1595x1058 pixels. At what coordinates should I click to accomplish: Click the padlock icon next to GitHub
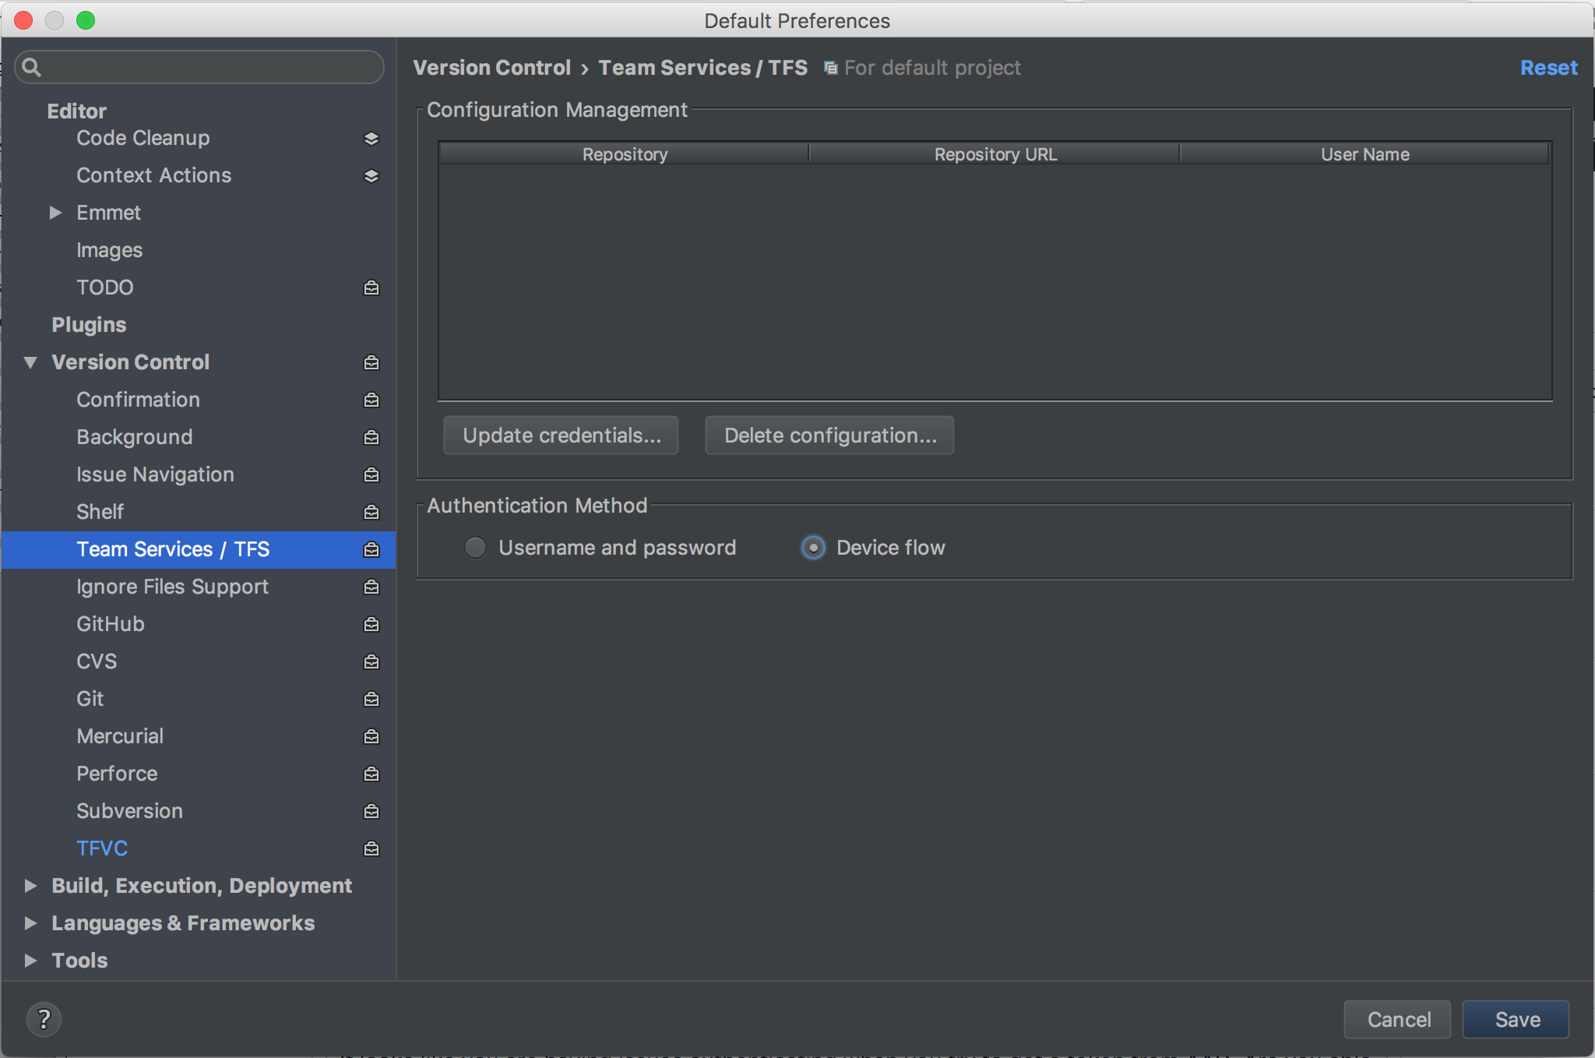[371, 624]
